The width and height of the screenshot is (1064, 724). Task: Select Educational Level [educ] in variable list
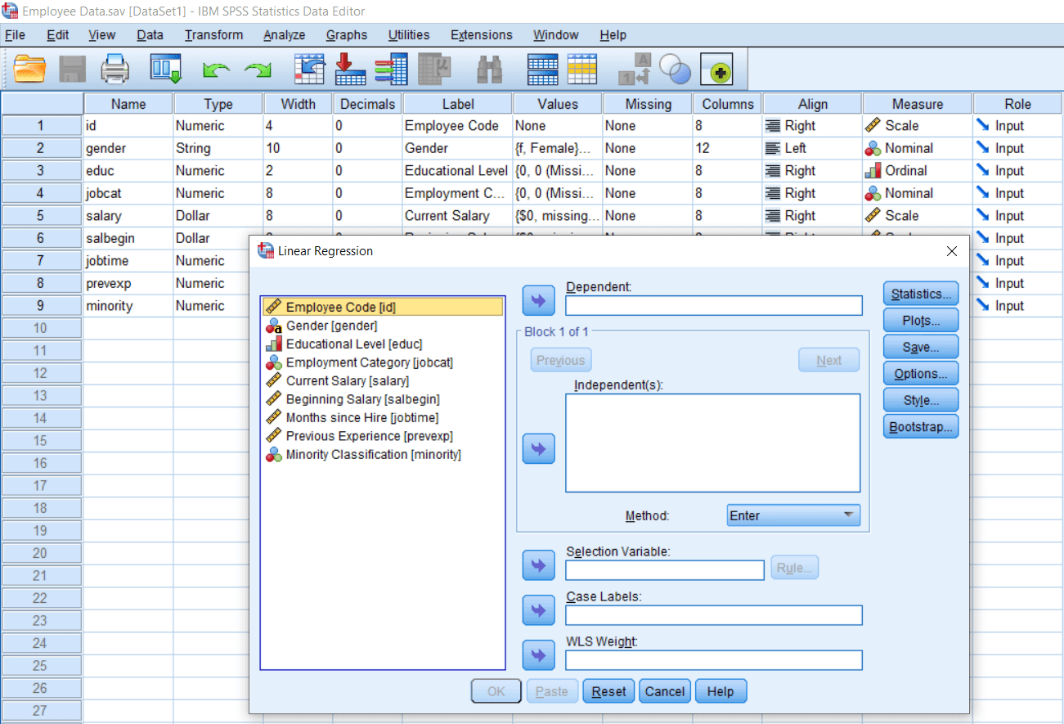click(x=383, y=344)
